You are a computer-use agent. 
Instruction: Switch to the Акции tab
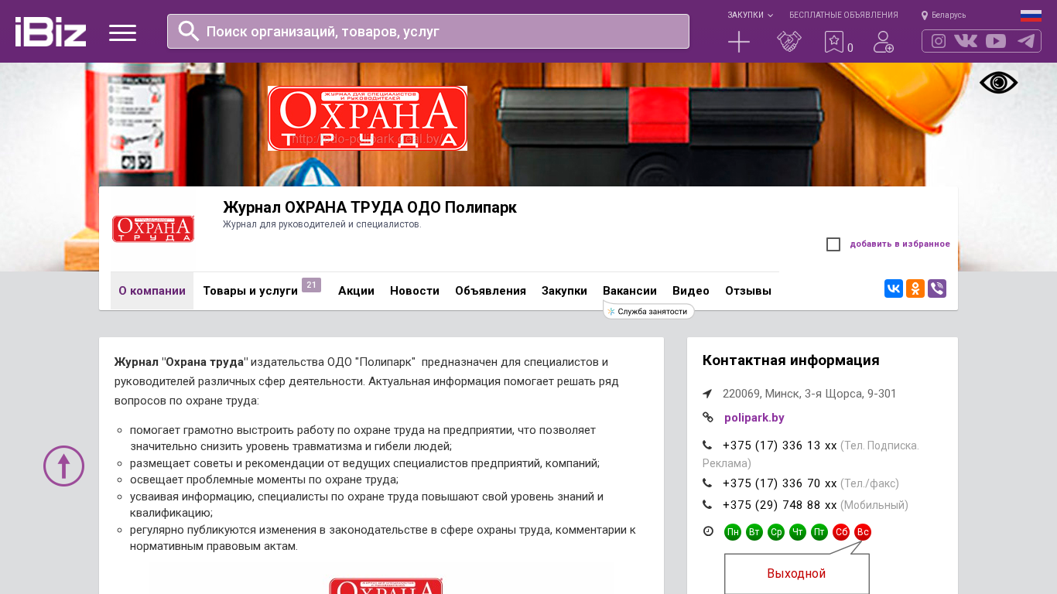point(356,291)
